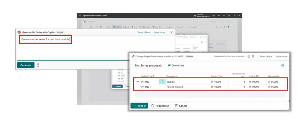Viewport: 305px width, 132px height.
Task: Expand the chevron next to Show All
Action: [x=162, y=27]
